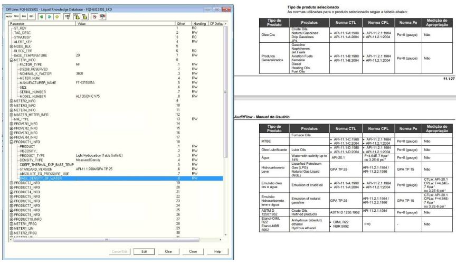Click the scroll down arrow of parameter list
Screen dimensions: 456x263
click(x=225, y=234)
